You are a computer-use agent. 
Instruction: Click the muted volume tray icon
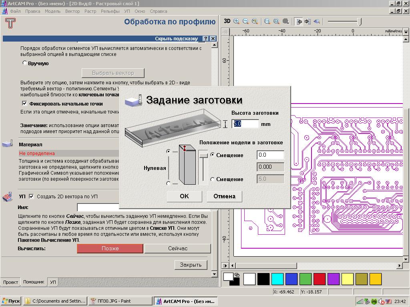pos(381,301)
